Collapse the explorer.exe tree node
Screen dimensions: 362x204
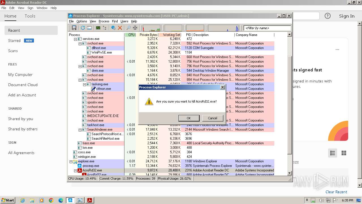click(71, 161)
